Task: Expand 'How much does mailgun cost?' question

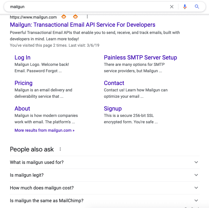Action: (105, 188)
